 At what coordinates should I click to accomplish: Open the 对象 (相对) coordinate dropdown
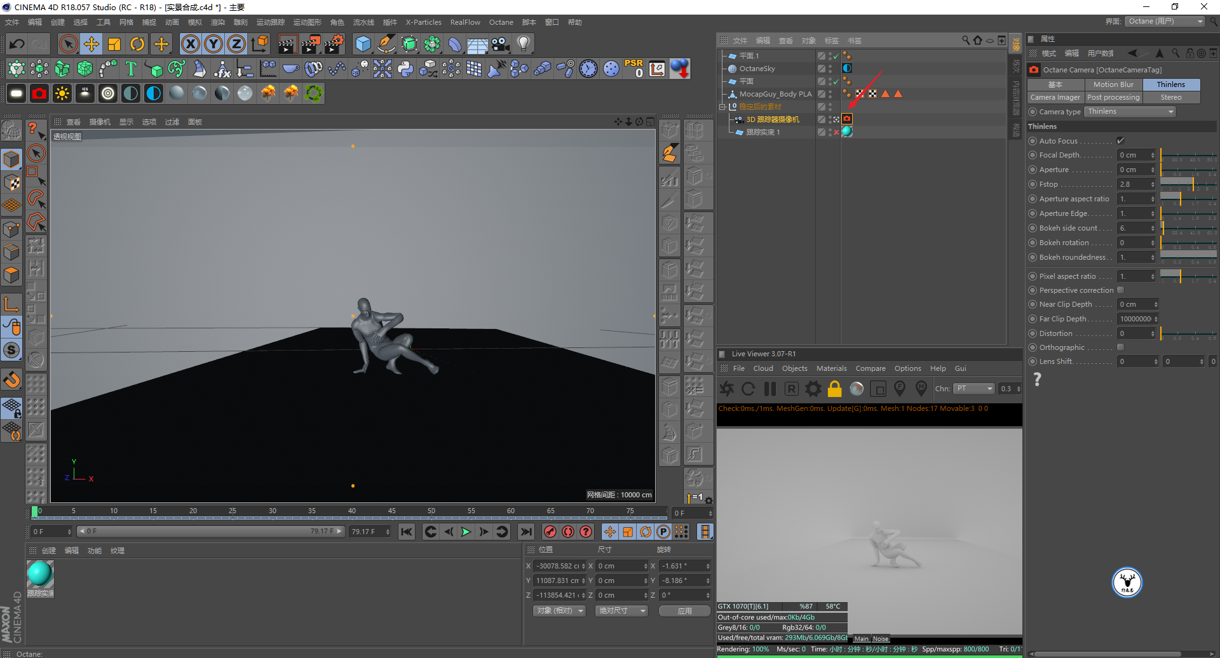click(559, 611)
